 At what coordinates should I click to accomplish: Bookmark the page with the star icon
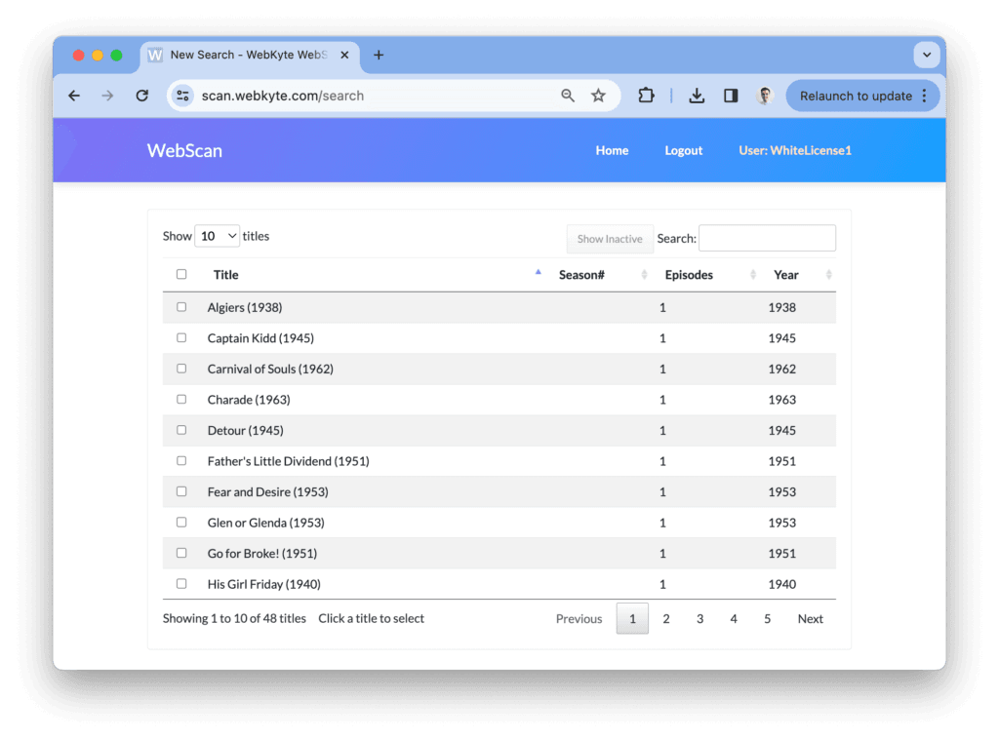(x=598, y=96)
